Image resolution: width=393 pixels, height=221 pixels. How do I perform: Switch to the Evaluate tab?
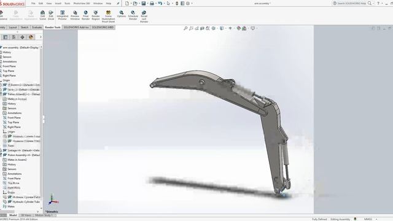pyautogui.click(x=37, y=27)
